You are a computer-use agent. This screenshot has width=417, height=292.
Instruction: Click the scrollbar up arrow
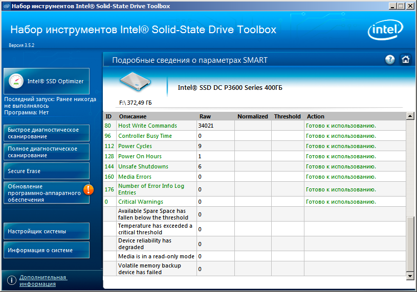[x=410, y=116]
